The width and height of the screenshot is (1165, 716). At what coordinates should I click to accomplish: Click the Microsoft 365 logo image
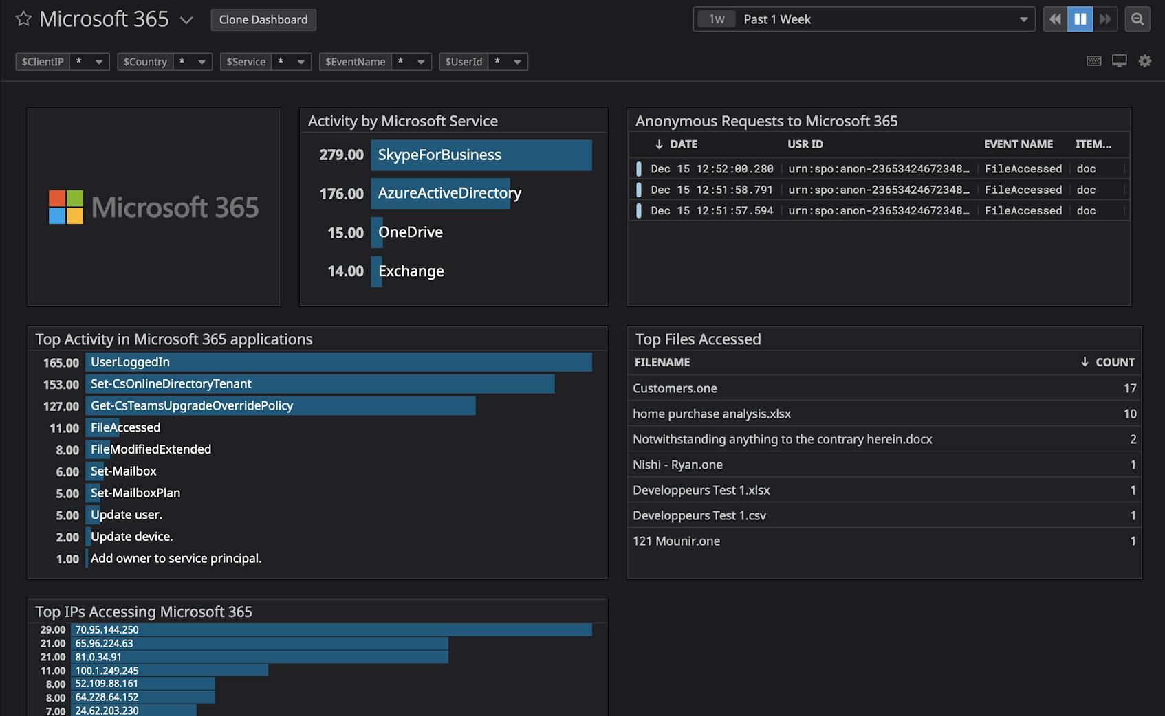[x=153, y=207]
